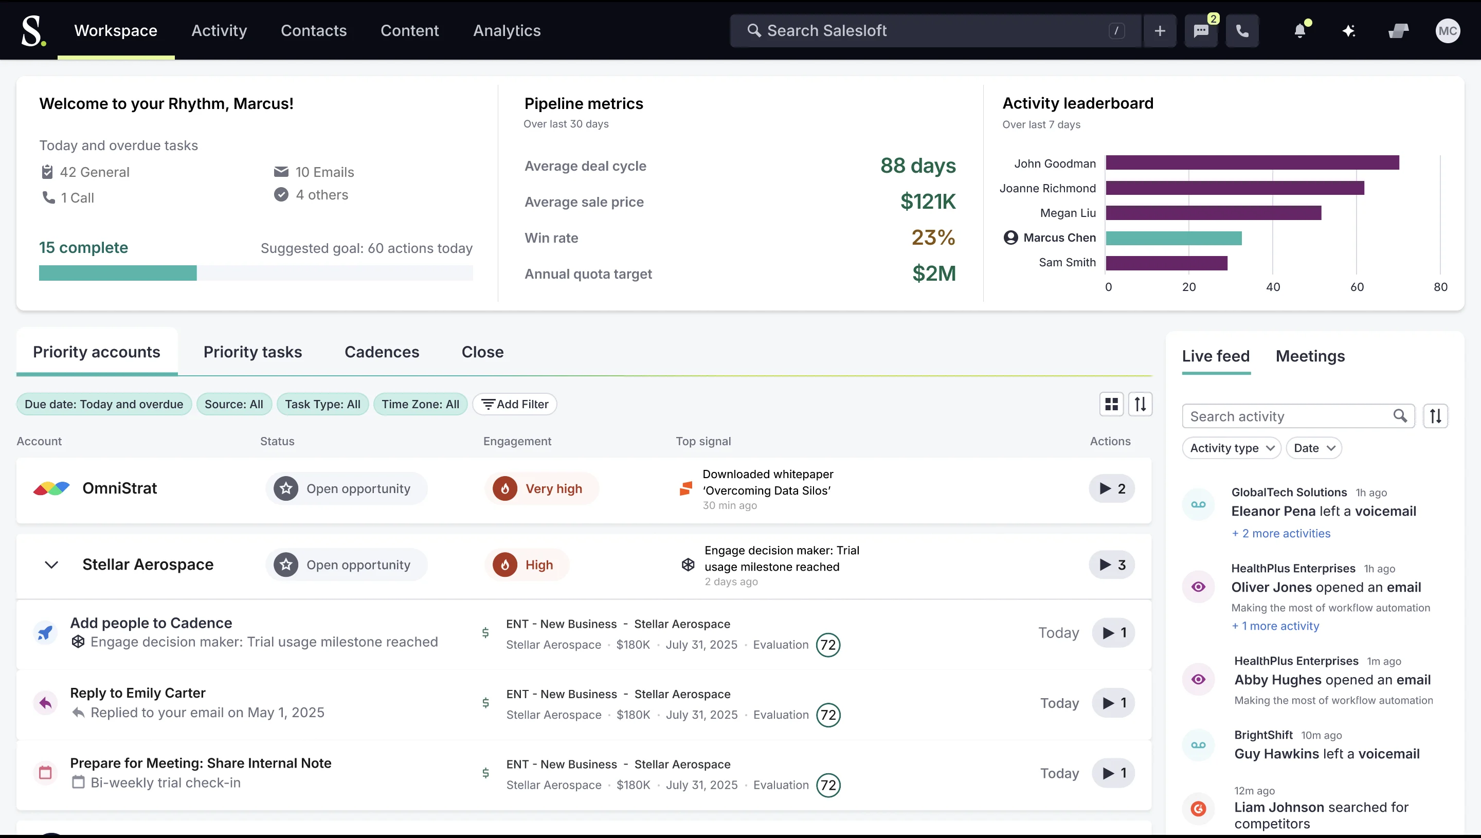Click the eye icon for Oliver Jones email activity
The width and height of the screenshot is (1481, 838).
click(x=1198, y=587)
